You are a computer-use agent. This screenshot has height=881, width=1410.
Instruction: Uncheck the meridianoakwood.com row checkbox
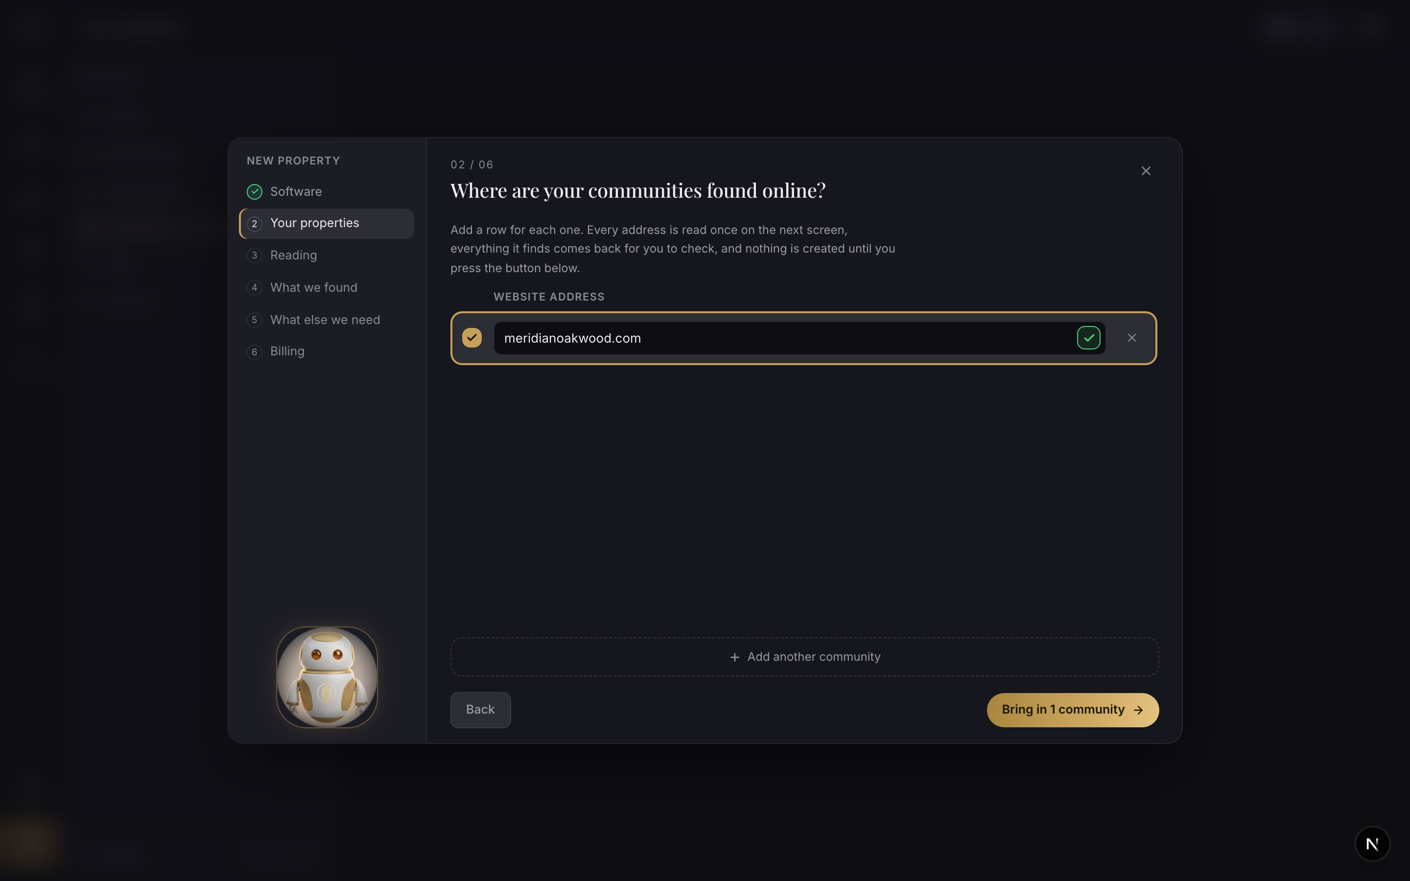472,338
